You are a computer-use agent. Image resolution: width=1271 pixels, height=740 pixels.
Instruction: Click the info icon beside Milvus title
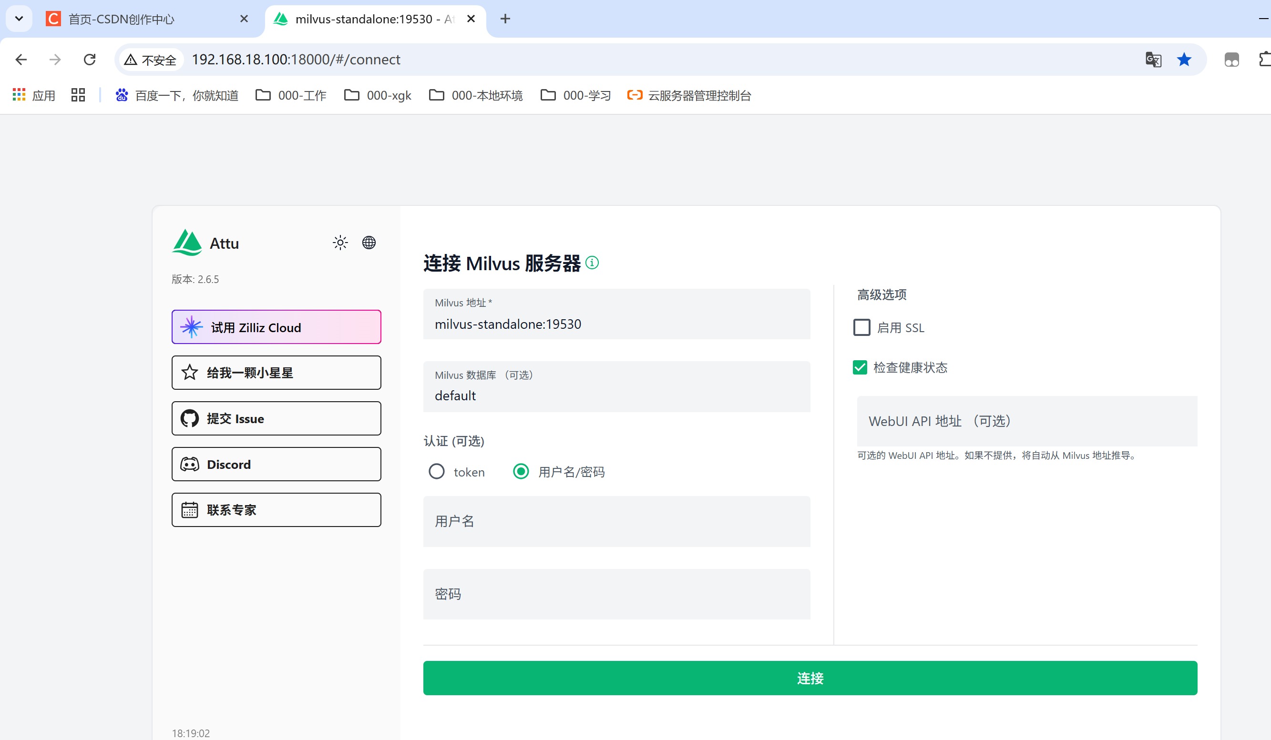(x=592, y=263)
